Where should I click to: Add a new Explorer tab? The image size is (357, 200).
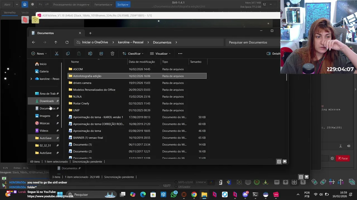(90, 33)
